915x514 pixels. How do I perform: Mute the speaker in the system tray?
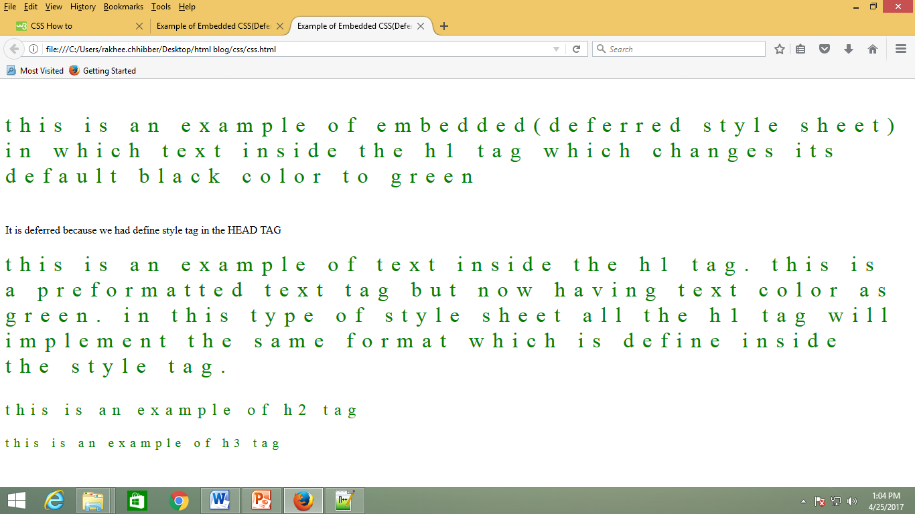click(852, 500)
